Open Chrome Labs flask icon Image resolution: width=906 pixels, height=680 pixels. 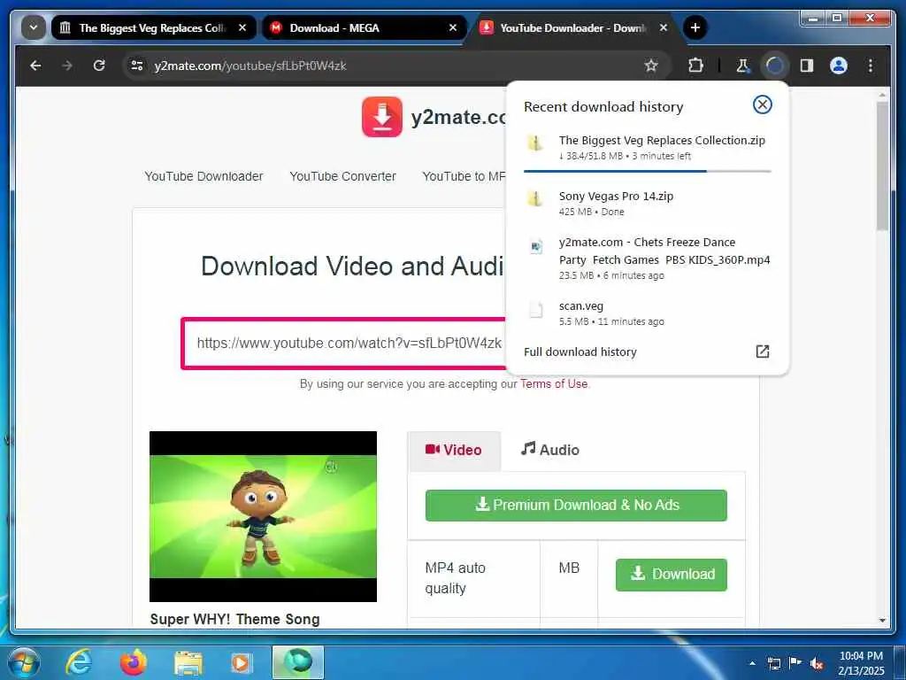[743, 66]
